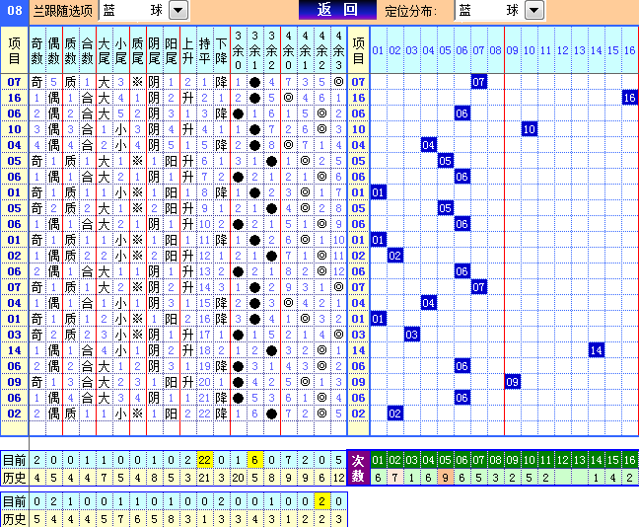Select the 3余1 column header
639x527 pixels.
point(255,50)
